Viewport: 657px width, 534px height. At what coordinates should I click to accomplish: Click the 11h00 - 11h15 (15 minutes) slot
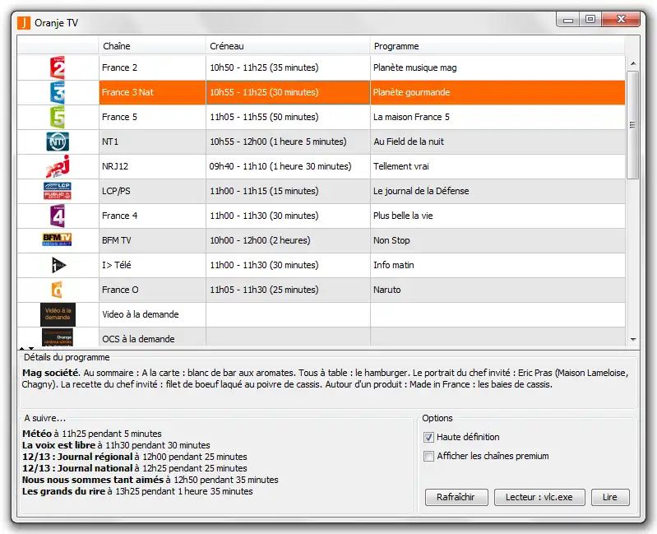click(x=288, y=191)
